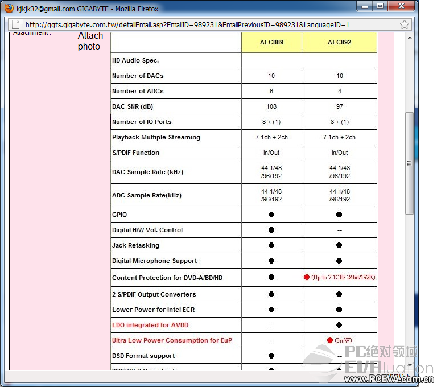Select 'Number of DACs' row label

138,76
